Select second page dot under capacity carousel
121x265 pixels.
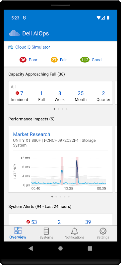tap(58, 109)
